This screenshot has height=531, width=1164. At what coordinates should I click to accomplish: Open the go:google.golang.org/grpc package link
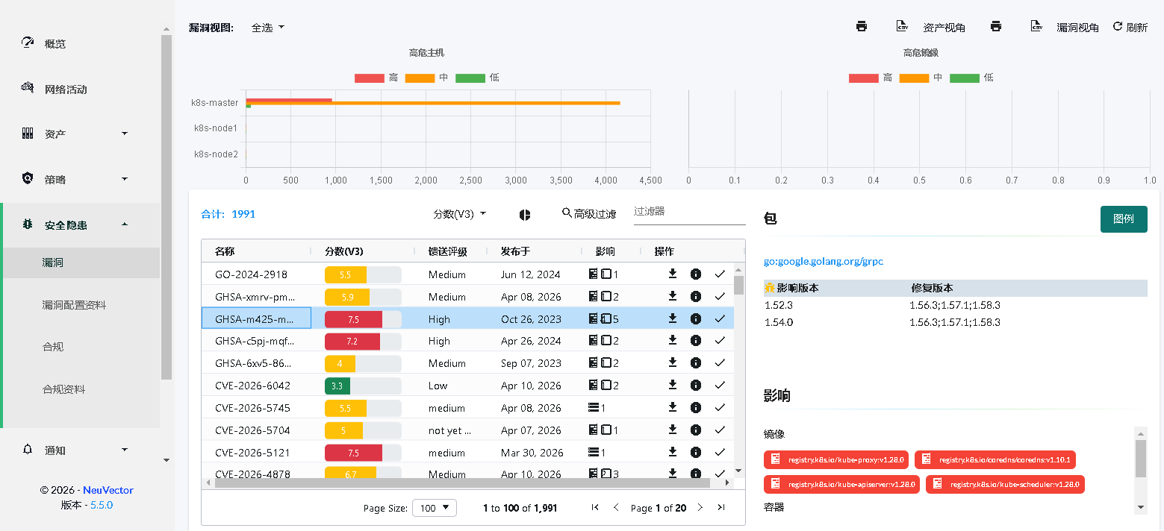pos(824,262)
